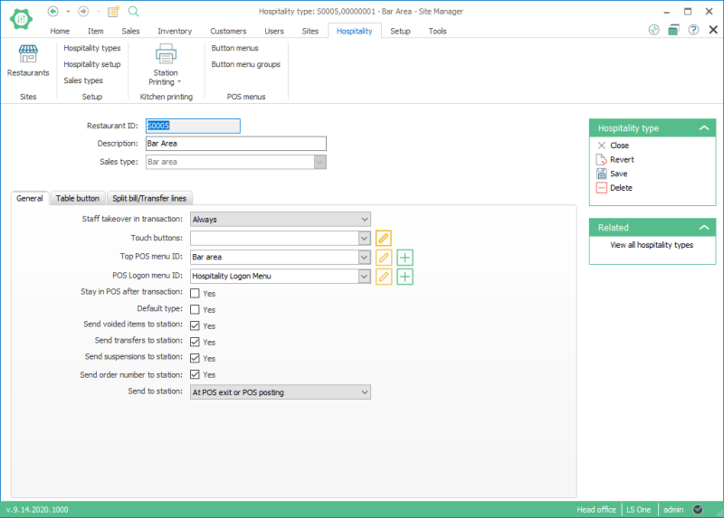Uncheck Send suspensions to station
The height and width of the screenshot is (518, 724).
click(195, 358)
